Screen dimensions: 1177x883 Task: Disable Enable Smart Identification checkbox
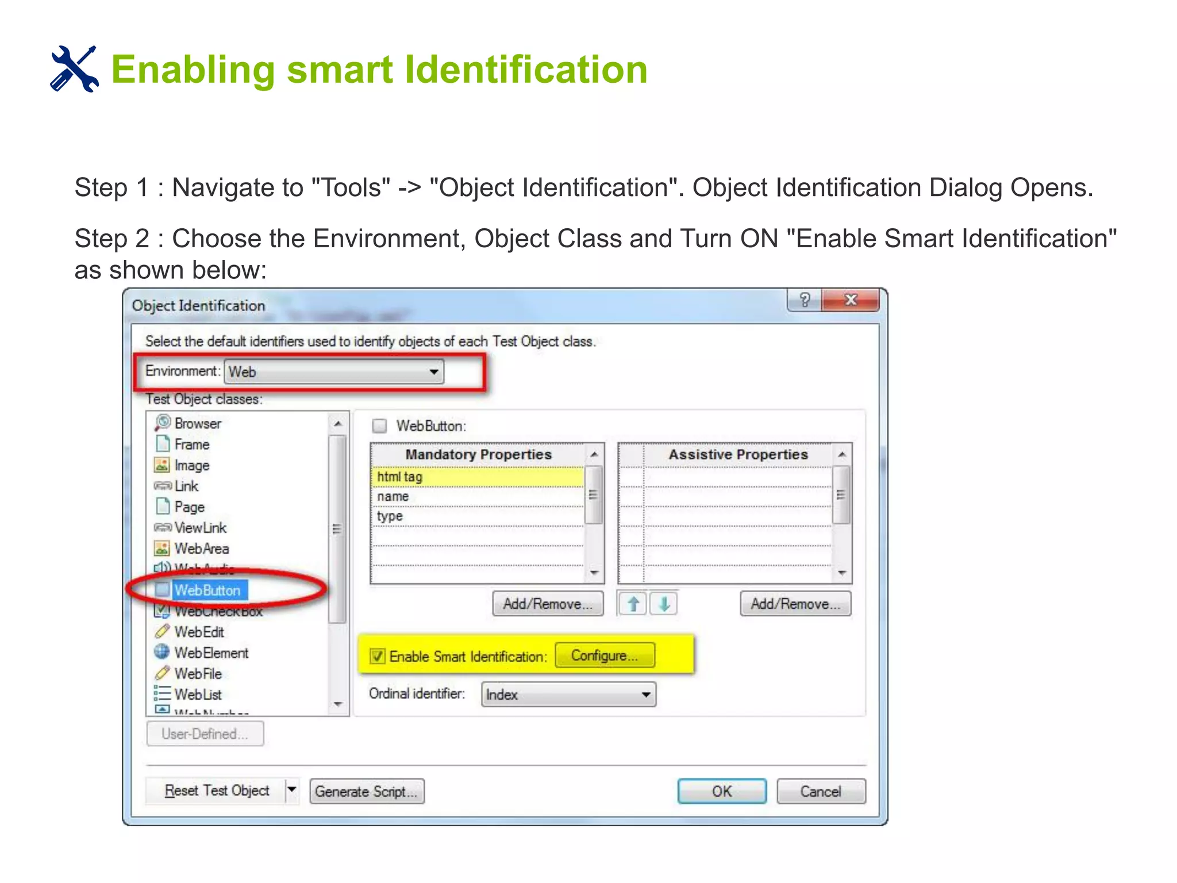pyautogui.click(x=378, y=656)
